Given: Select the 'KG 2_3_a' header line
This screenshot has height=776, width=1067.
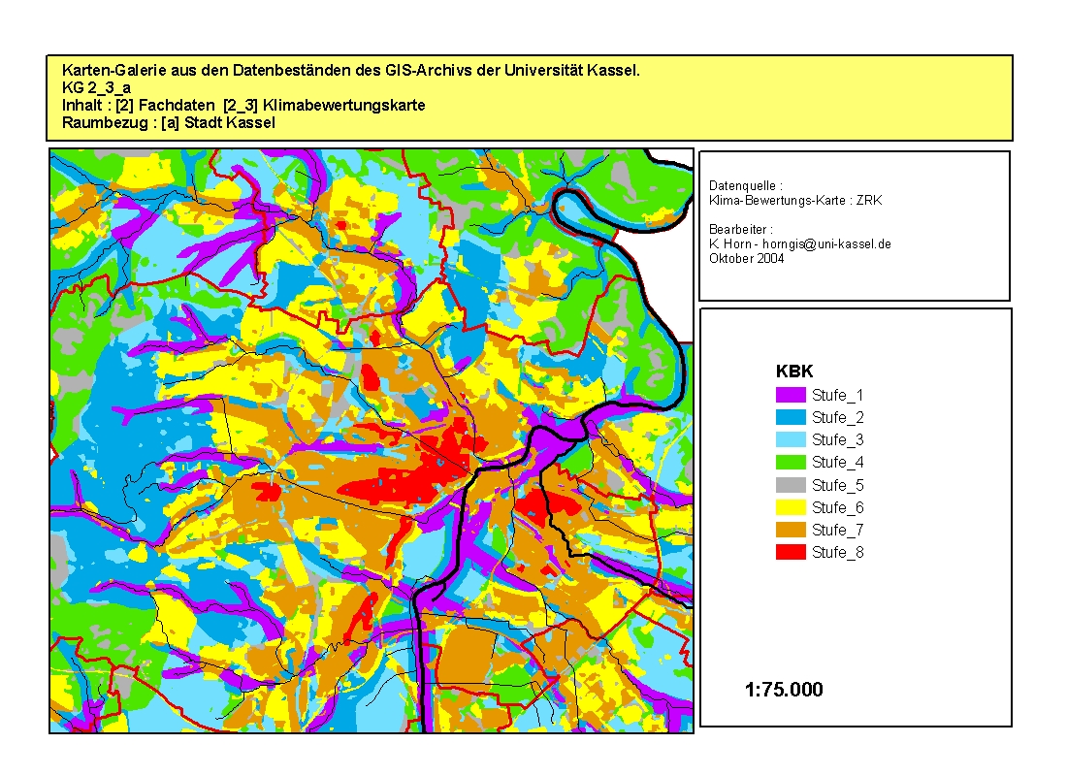Looking at the screenshot, I should point(96,88).
